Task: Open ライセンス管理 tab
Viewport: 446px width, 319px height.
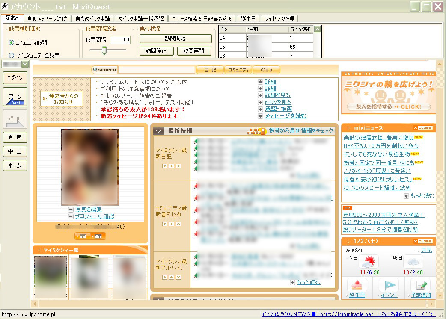Action: [x=279, y=19]
